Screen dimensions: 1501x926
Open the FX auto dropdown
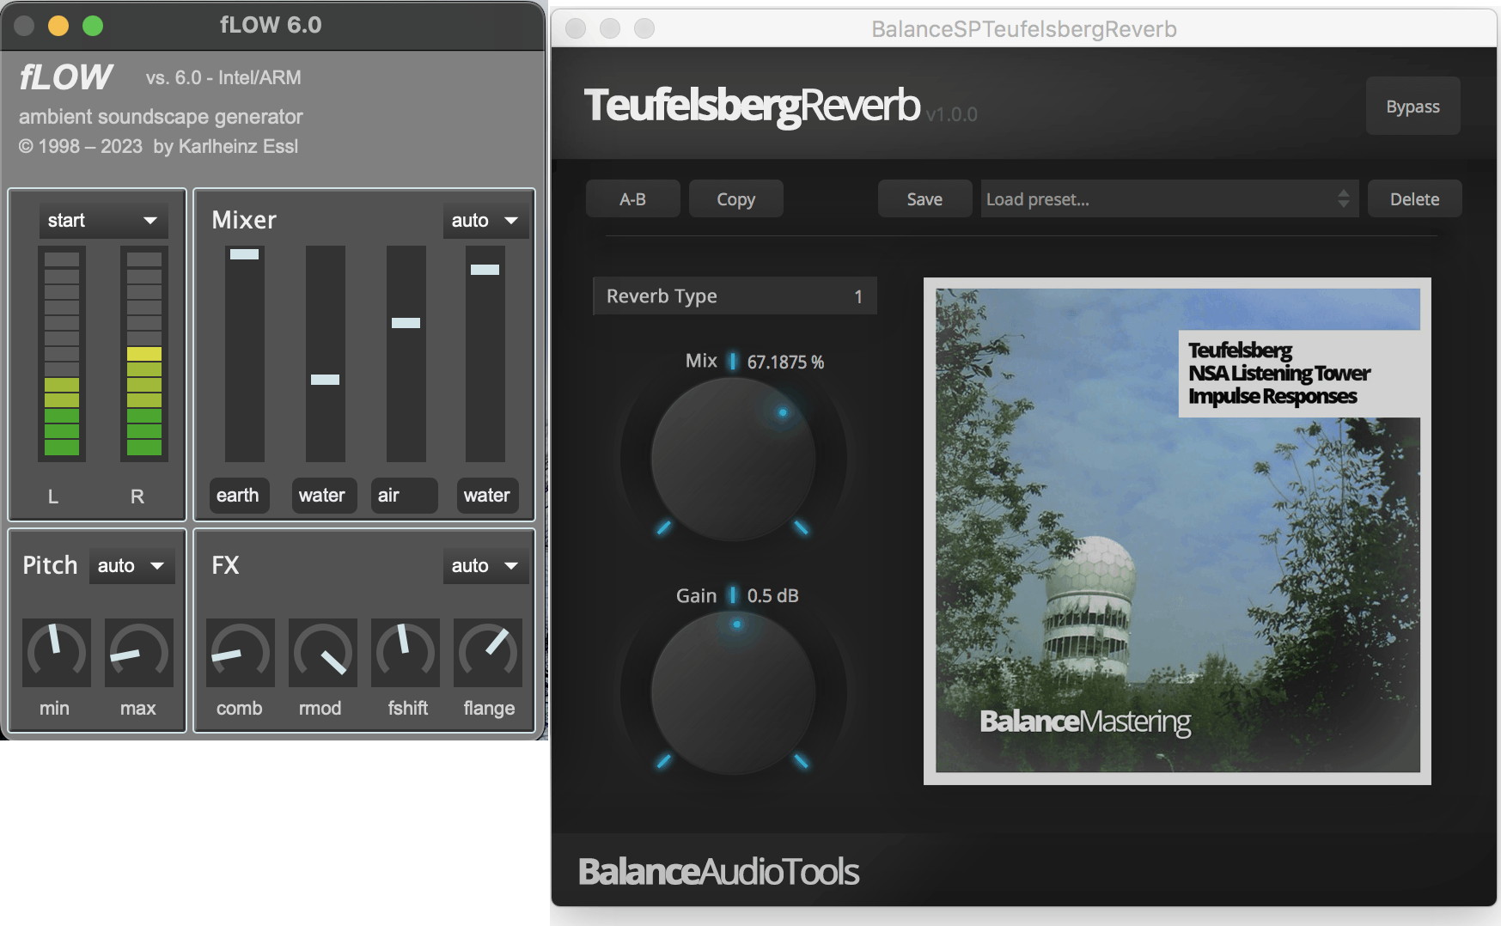point(485,566)
